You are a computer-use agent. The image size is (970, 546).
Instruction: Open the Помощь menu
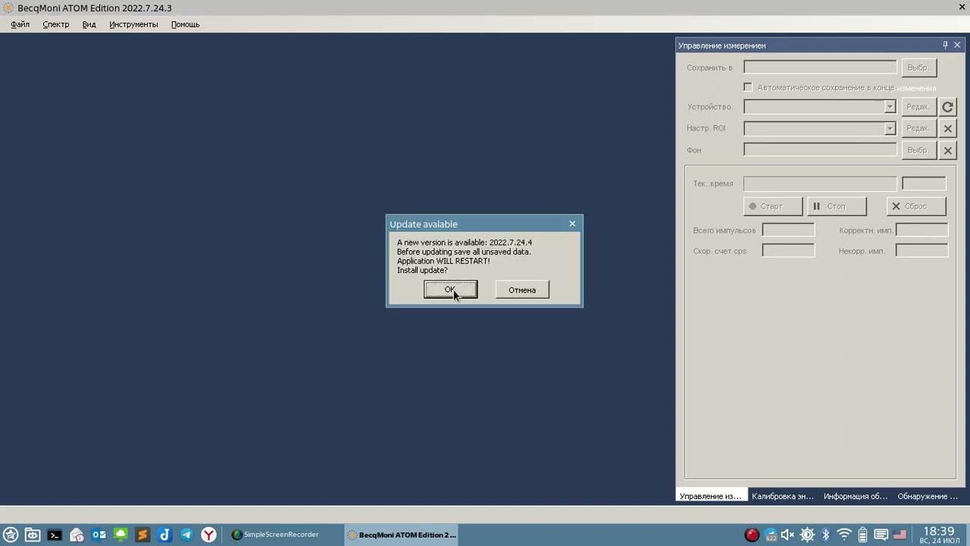[185, 24]
